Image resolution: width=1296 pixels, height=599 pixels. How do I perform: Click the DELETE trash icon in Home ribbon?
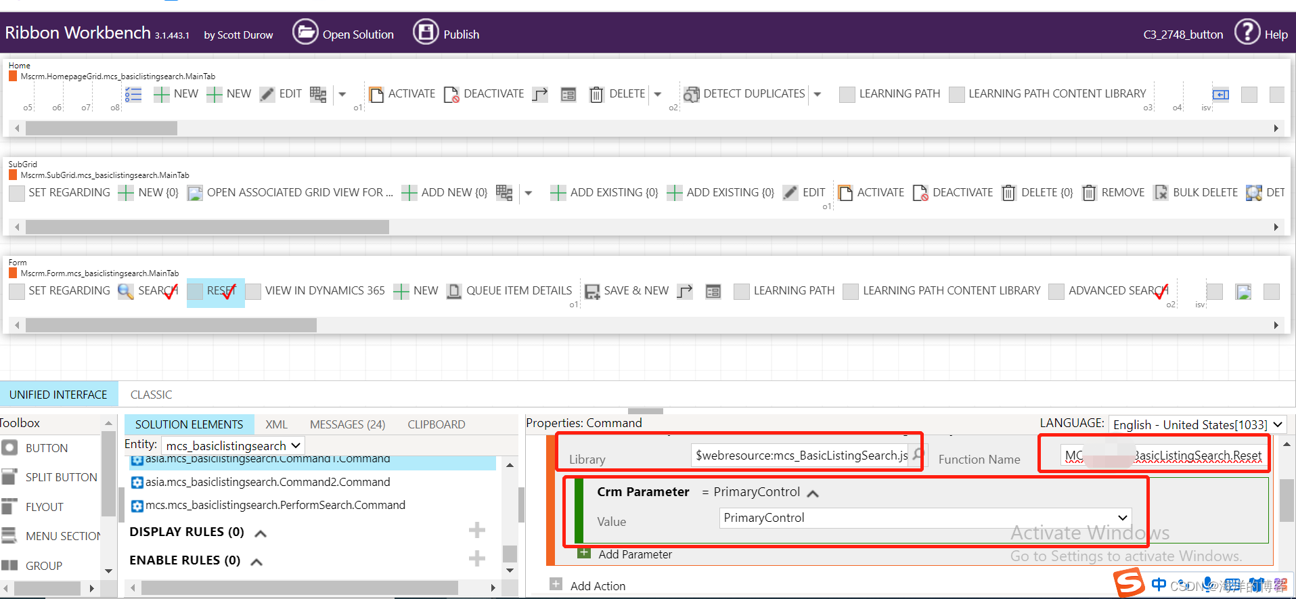pyautogui.click(x=596, y=94)
